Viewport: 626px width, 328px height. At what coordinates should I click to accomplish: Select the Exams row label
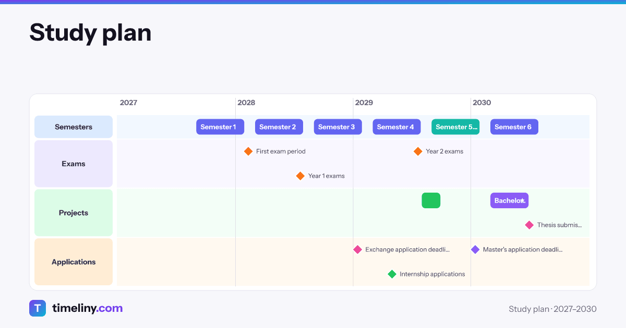74,163
